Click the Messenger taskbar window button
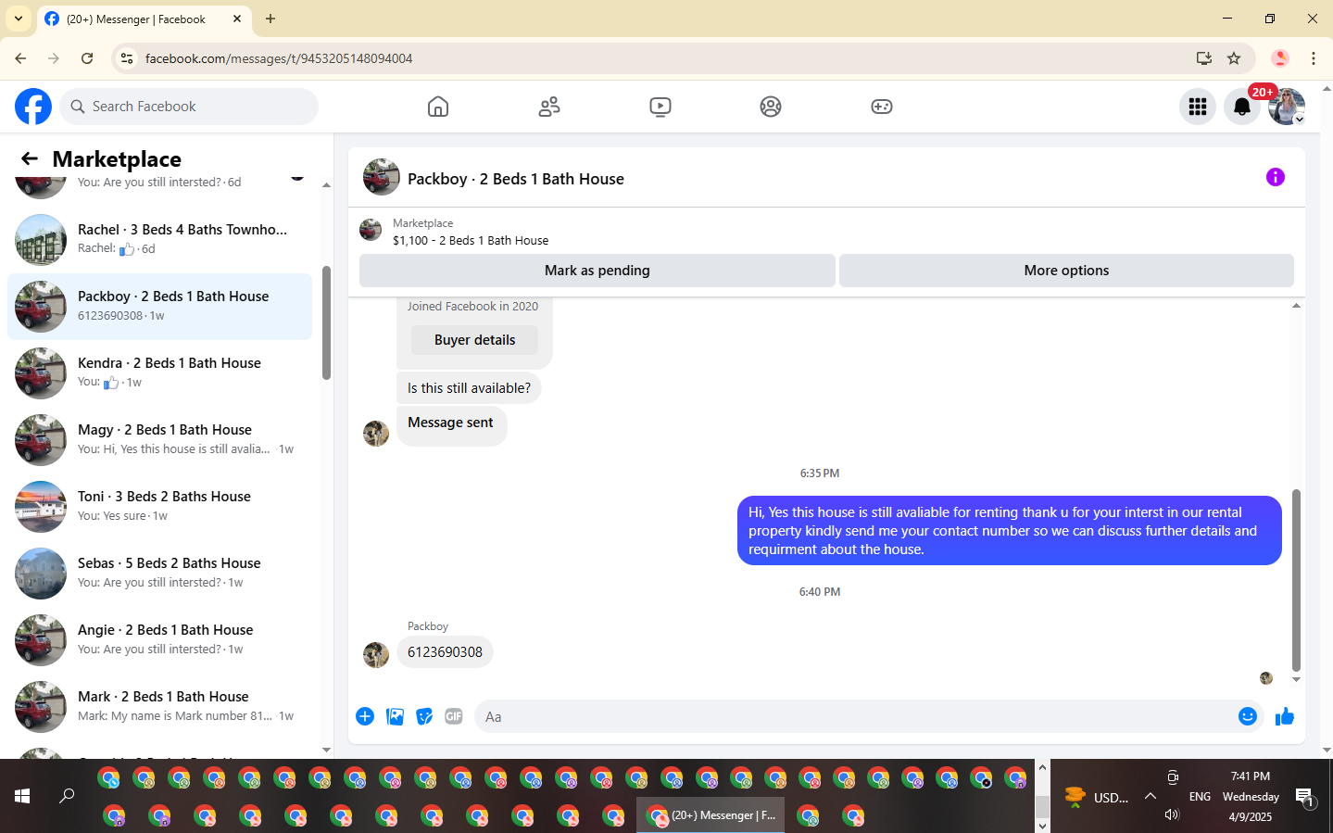 tap(711, 815)
